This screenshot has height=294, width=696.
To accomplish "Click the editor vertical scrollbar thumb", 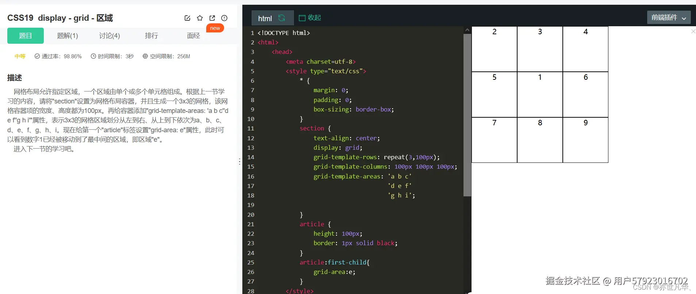I will pos(467,115).
